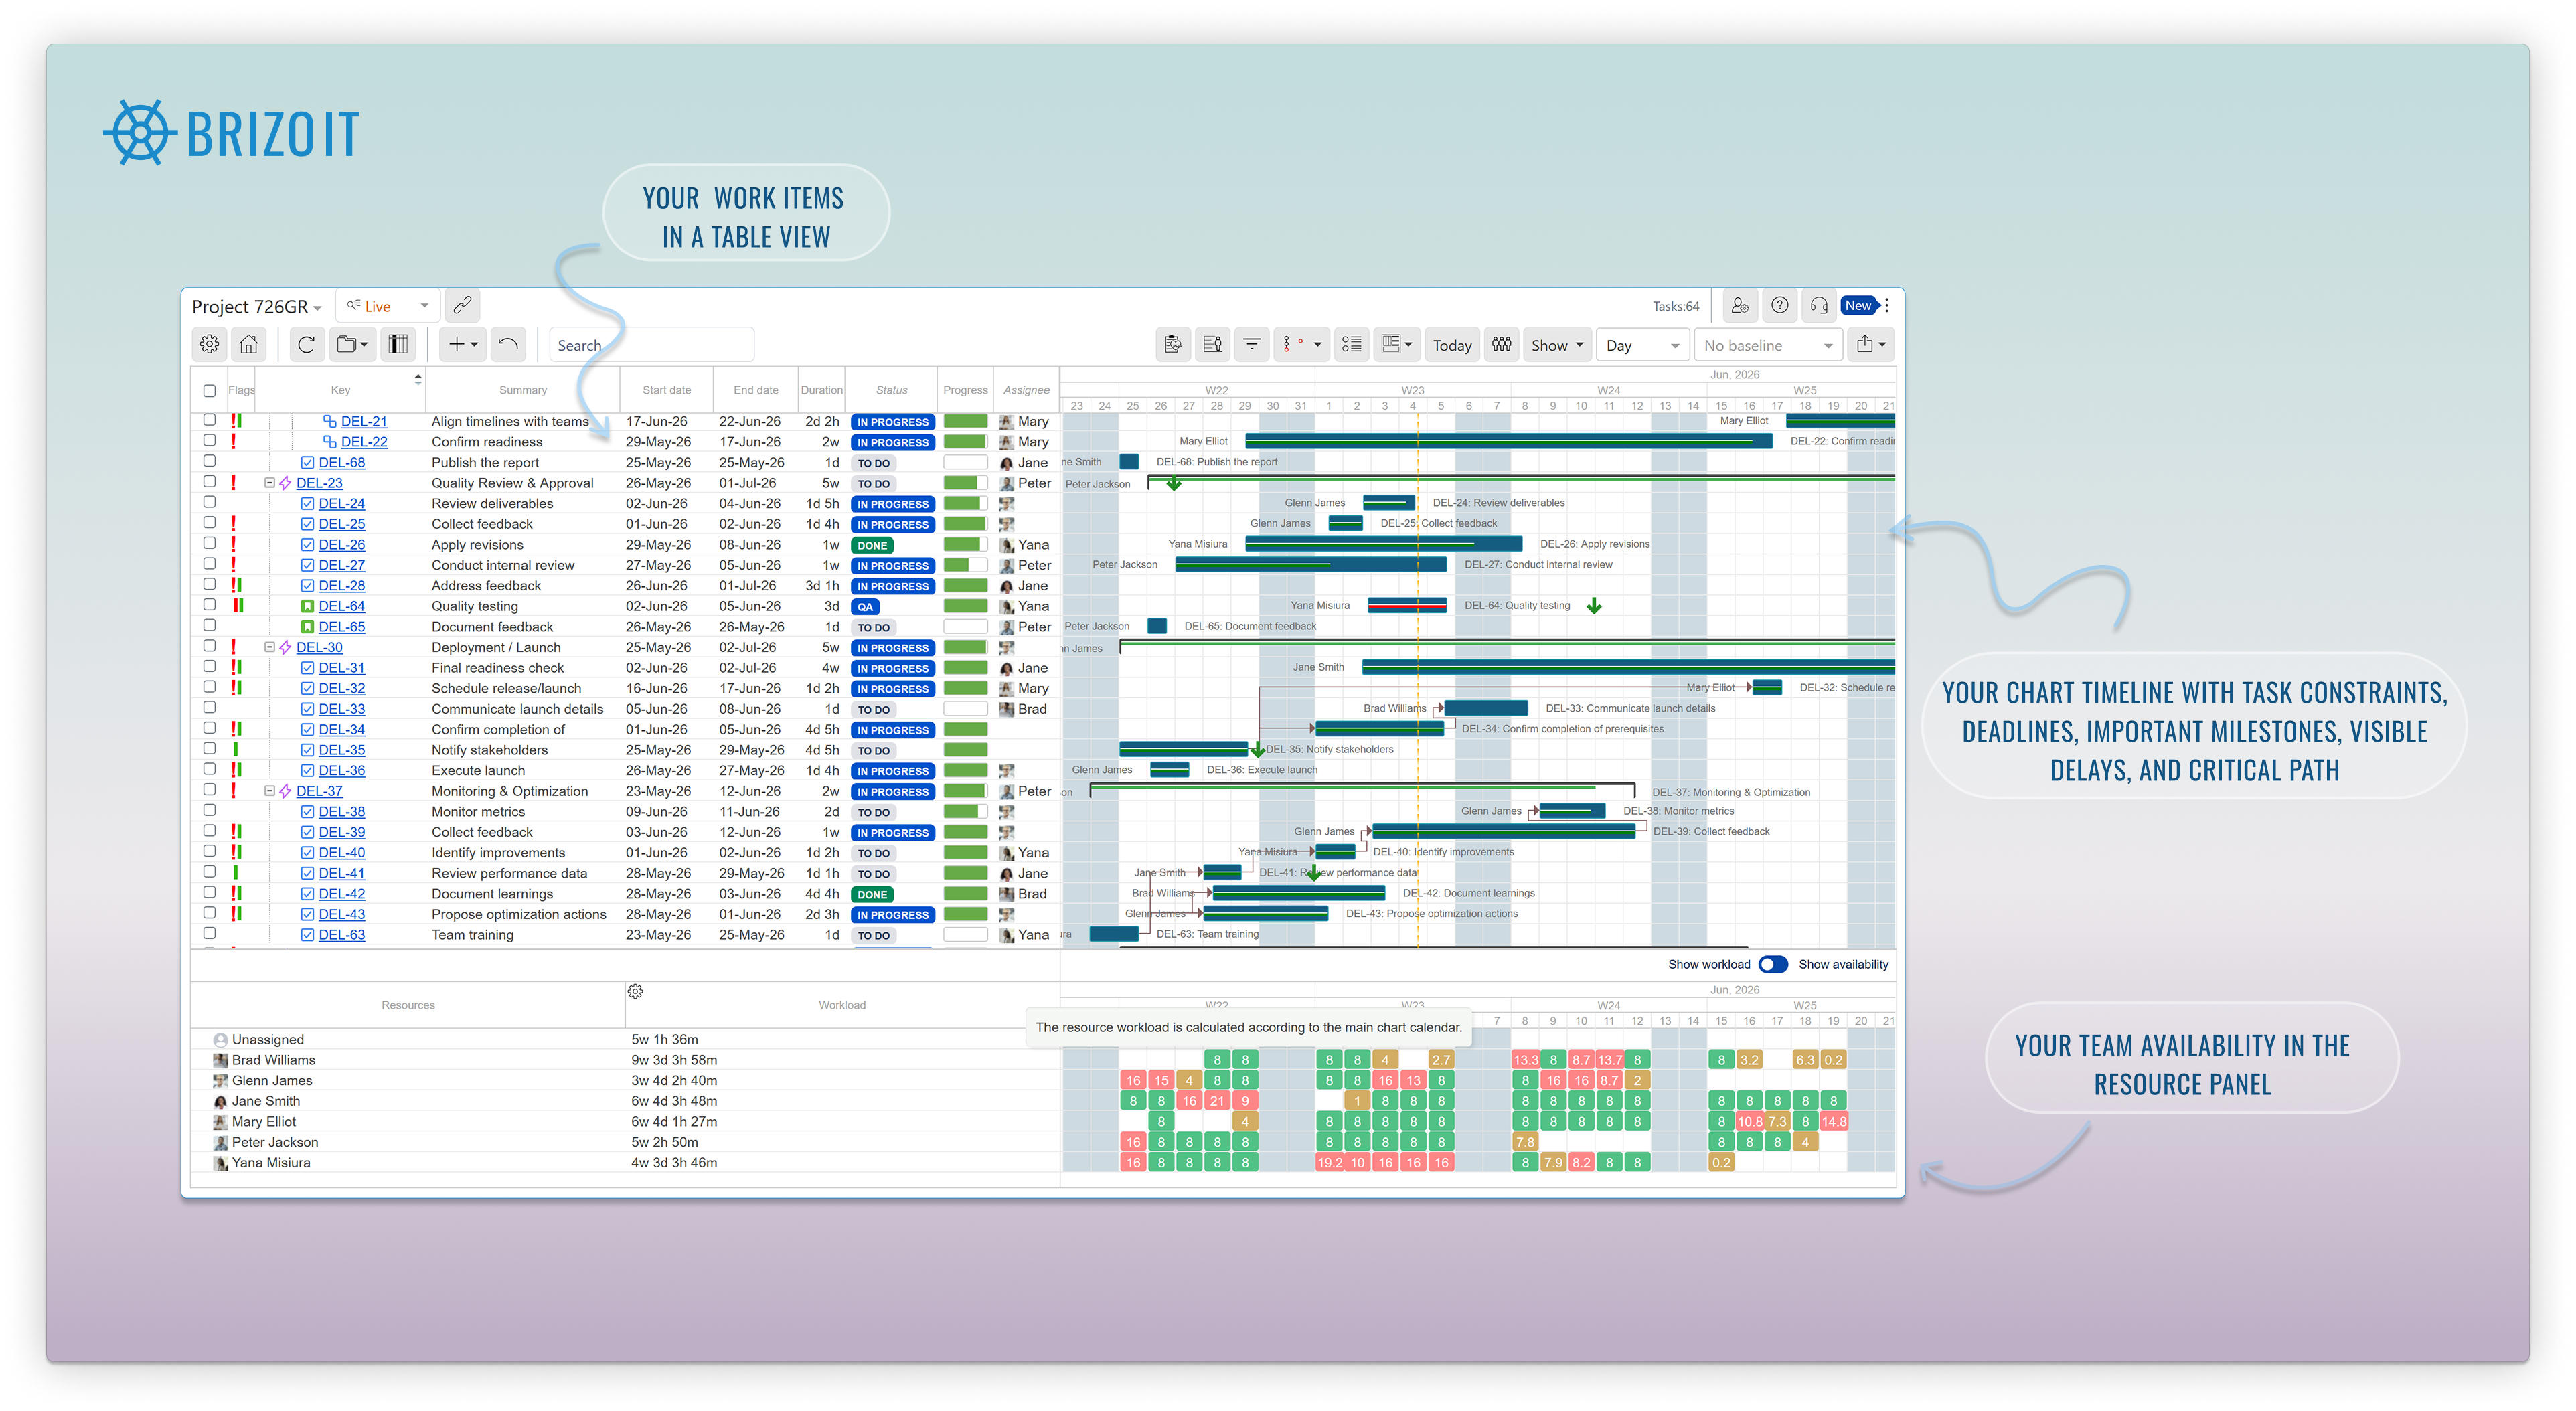
Task: Click the resource workload panel gear icon
Action: coord(635,991)
